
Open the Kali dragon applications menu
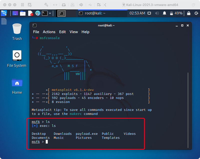[x=4, y=13]
